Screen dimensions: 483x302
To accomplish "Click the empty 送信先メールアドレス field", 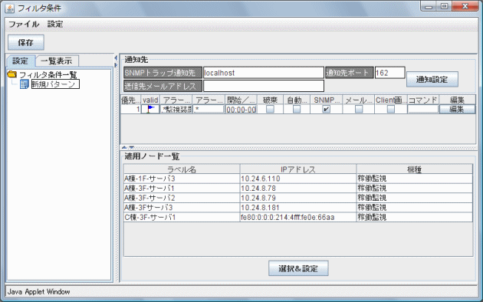I will pyautogui.click(x=264, y=86).
